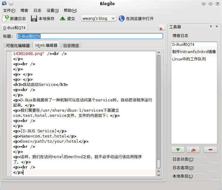
Task: Click the round pin button next to the Blogilo icon
Action: (11, 3)
